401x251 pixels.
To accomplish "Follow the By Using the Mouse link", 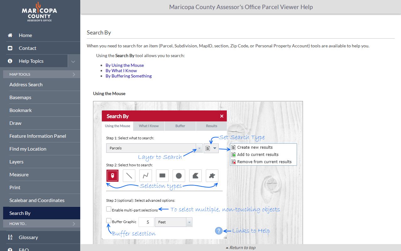I will [125, 65].
